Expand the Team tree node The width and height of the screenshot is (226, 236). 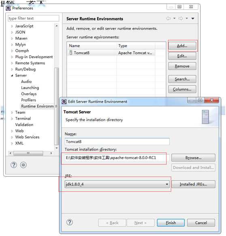(x=12, y=113)
